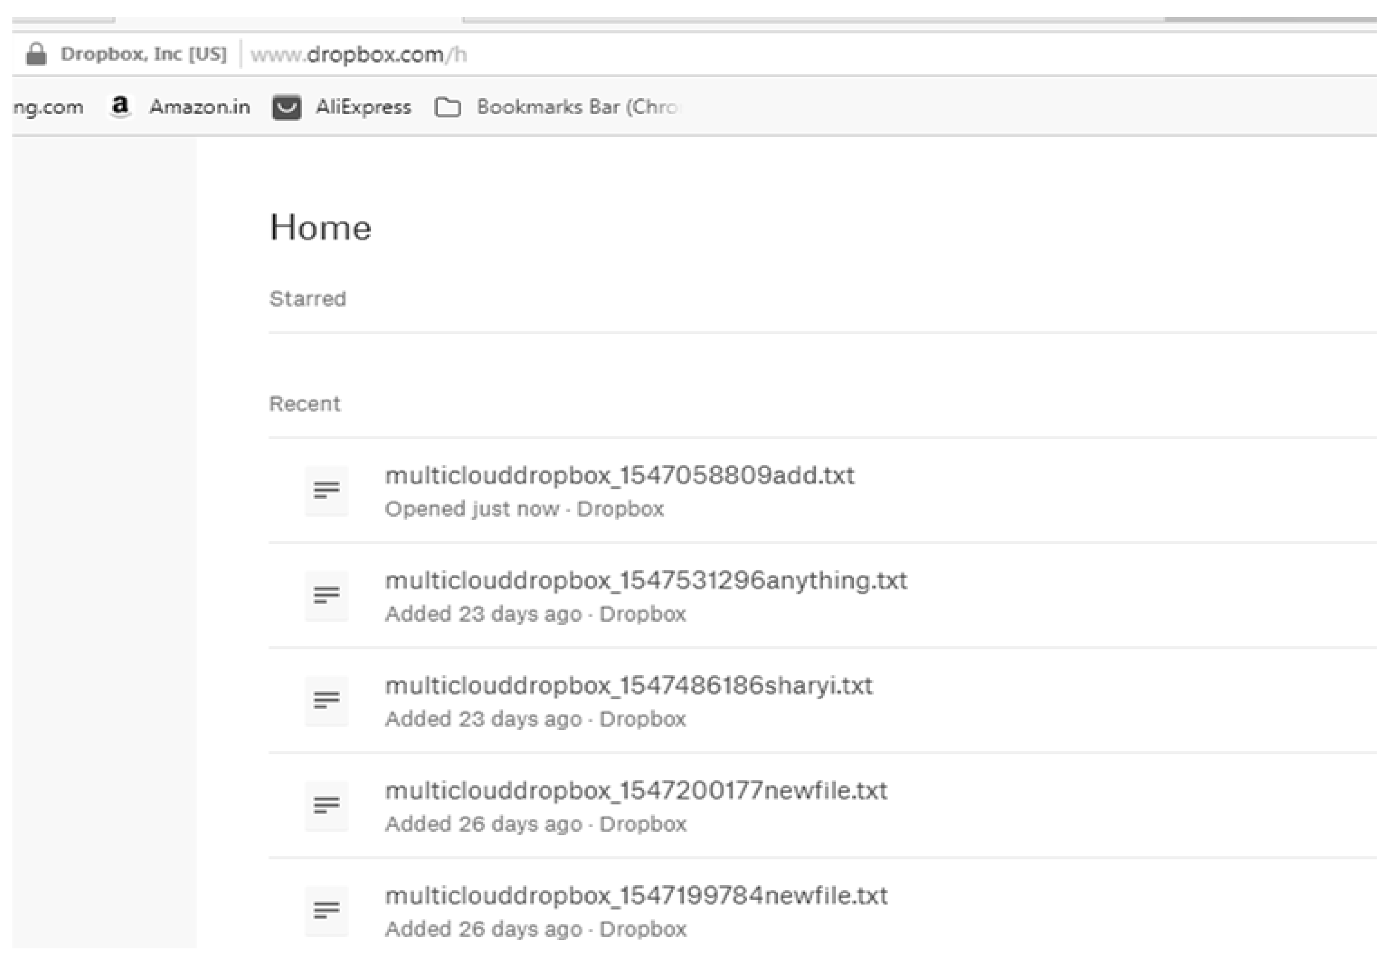1395x962 pixels.
Task: Click file icon next to 1547531296anything.txt
Action: 326,596
